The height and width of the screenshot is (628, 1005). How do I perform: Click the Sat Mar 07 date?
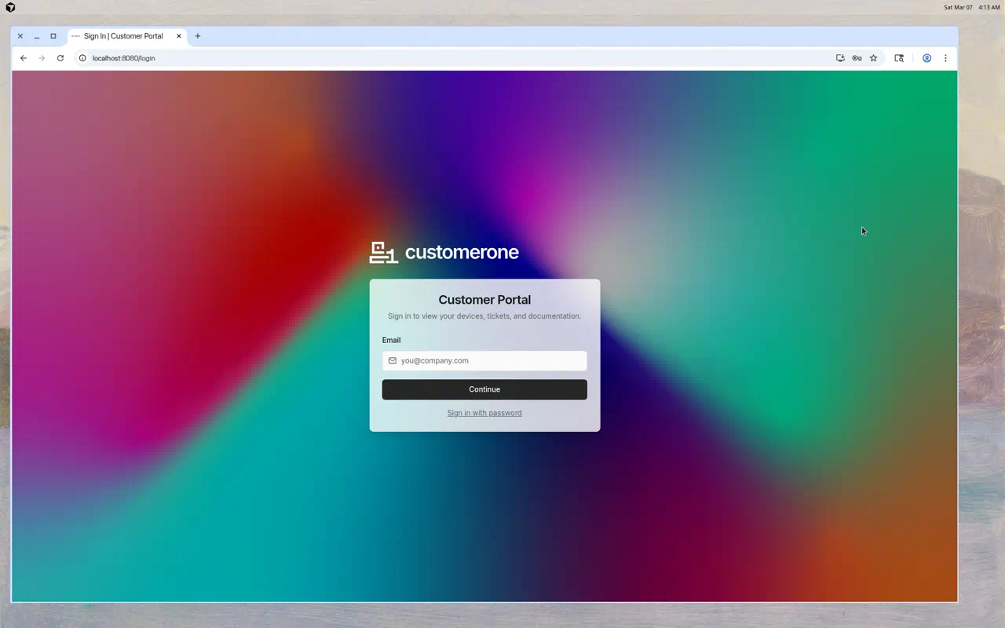958,7
